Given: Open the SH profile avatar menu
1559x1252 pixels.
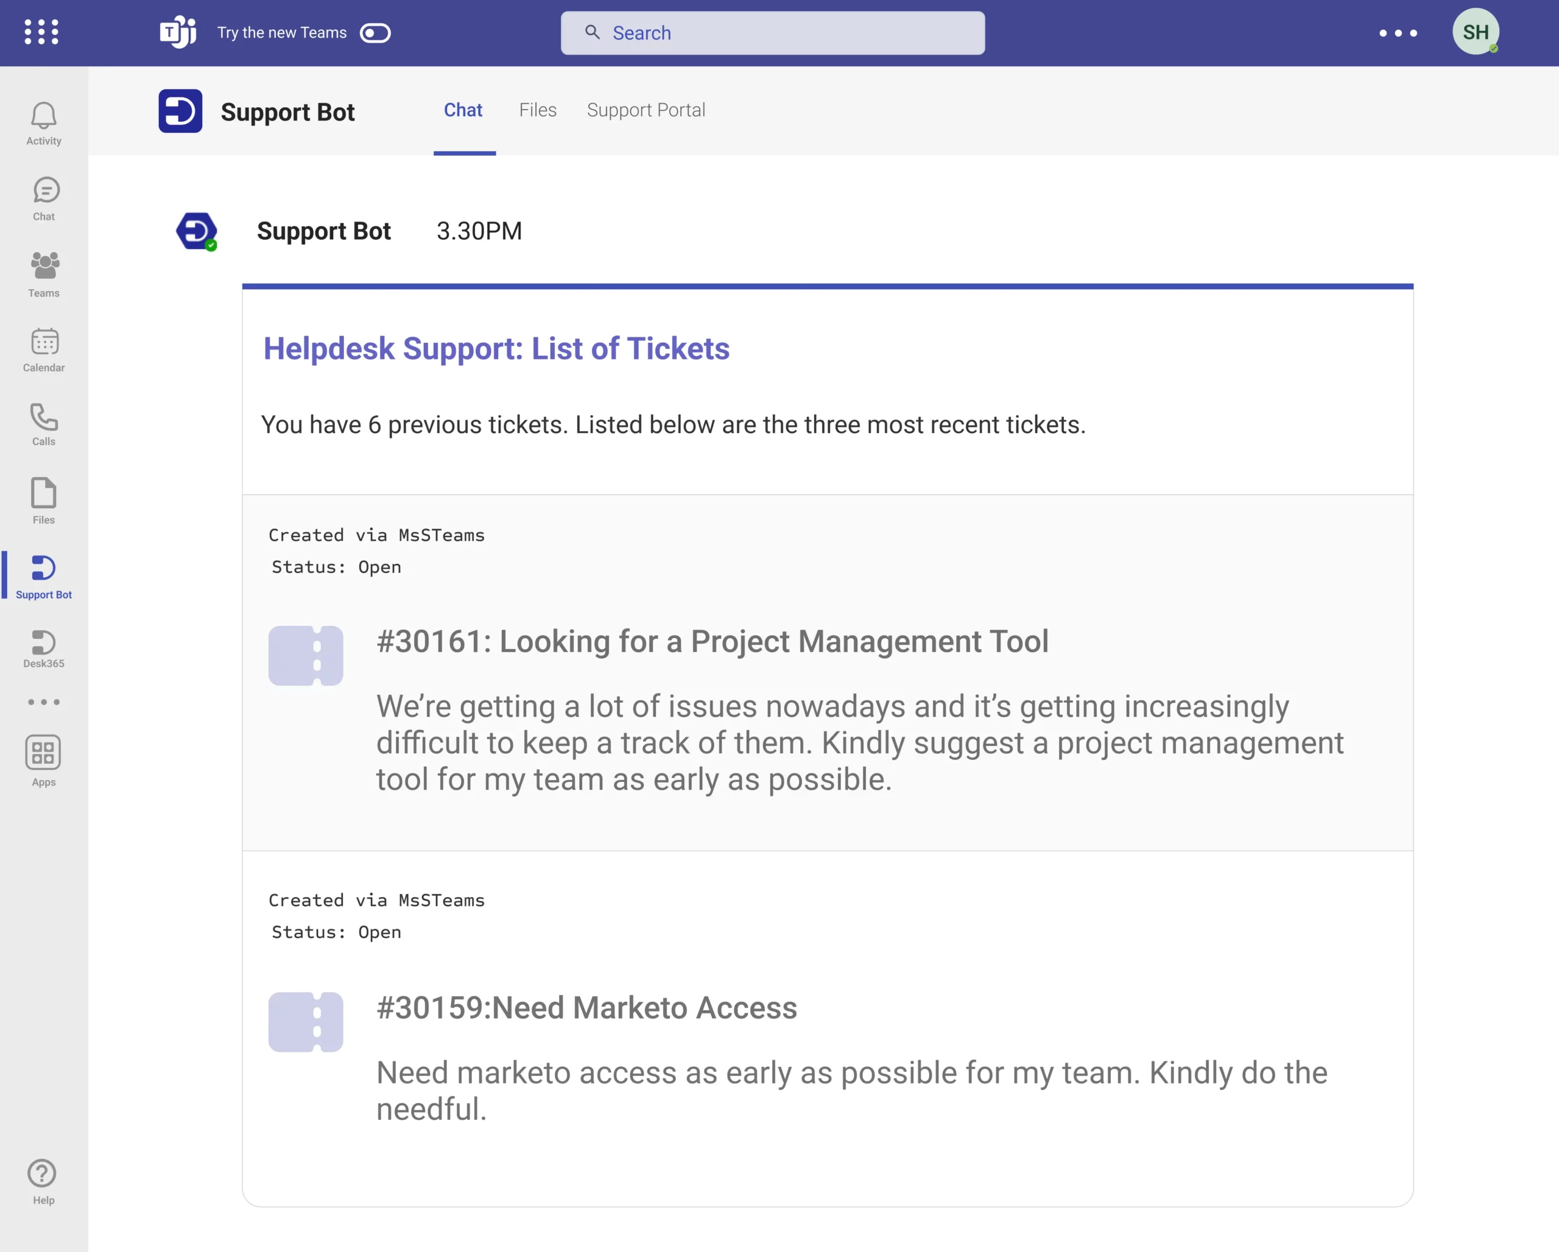Looking at the screenshot, I should point(1475,32).
